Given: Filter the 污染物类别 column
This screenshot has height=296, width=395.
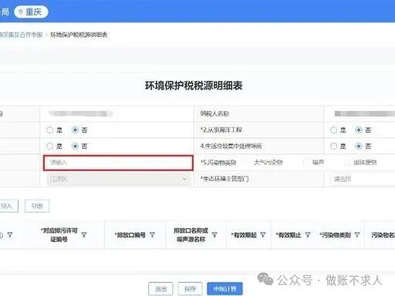Looking at the screenshot, I should click(x=357, y=234).
